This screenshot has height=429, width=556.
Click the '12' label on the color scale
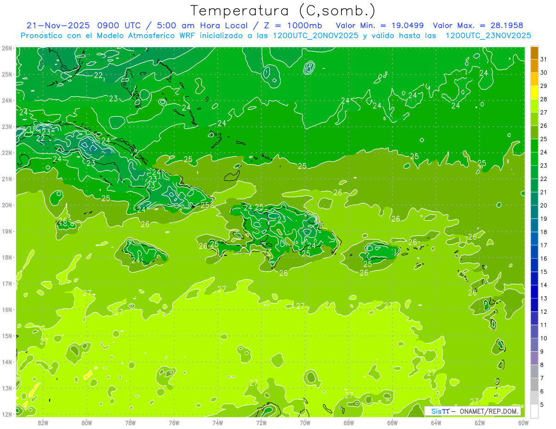pos(544,311)
